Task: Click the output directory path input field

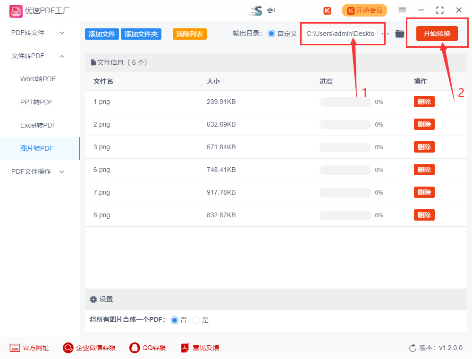Action: pos(340,33)
